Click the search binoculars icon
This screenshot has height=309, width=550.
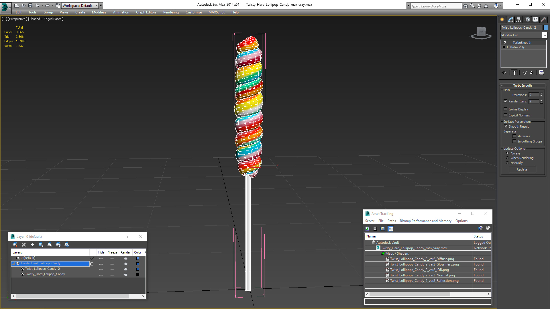[465, 6]
